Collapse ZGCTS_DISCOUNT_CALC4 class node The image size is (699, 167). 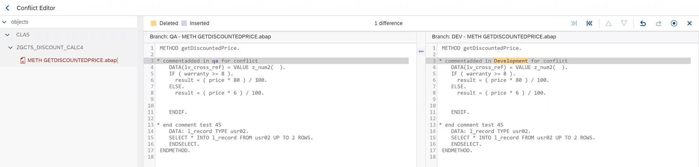(10, 48)
